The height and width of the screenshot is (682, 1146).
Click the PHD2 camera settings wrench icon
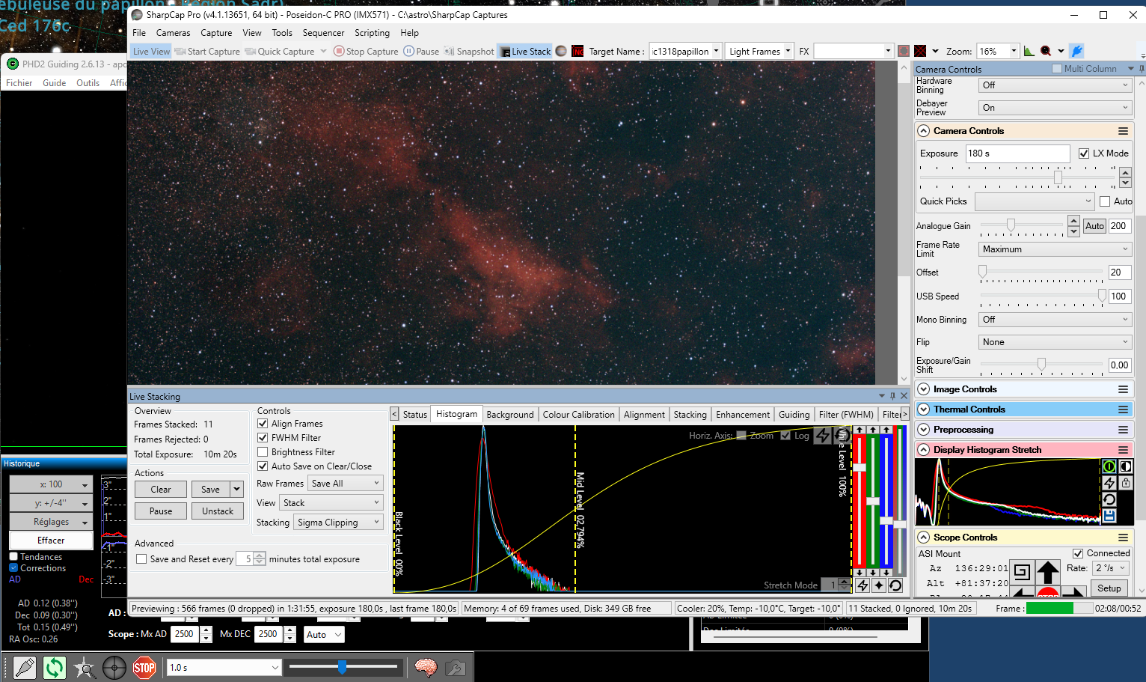(x=455, y=667)
